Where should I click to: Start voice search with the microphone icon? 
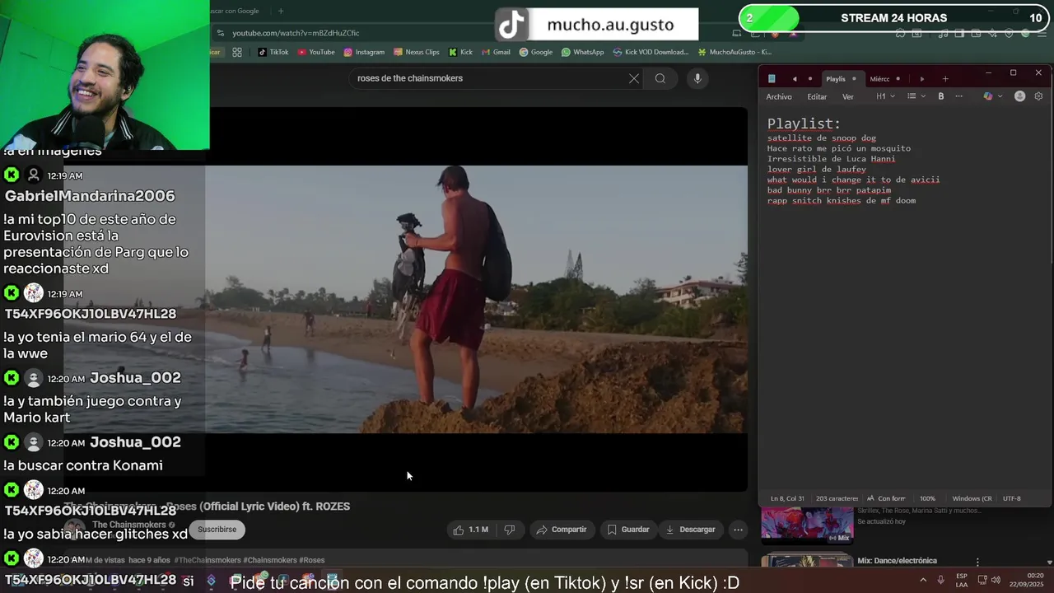pyautogui.click(x=697, y=78)
